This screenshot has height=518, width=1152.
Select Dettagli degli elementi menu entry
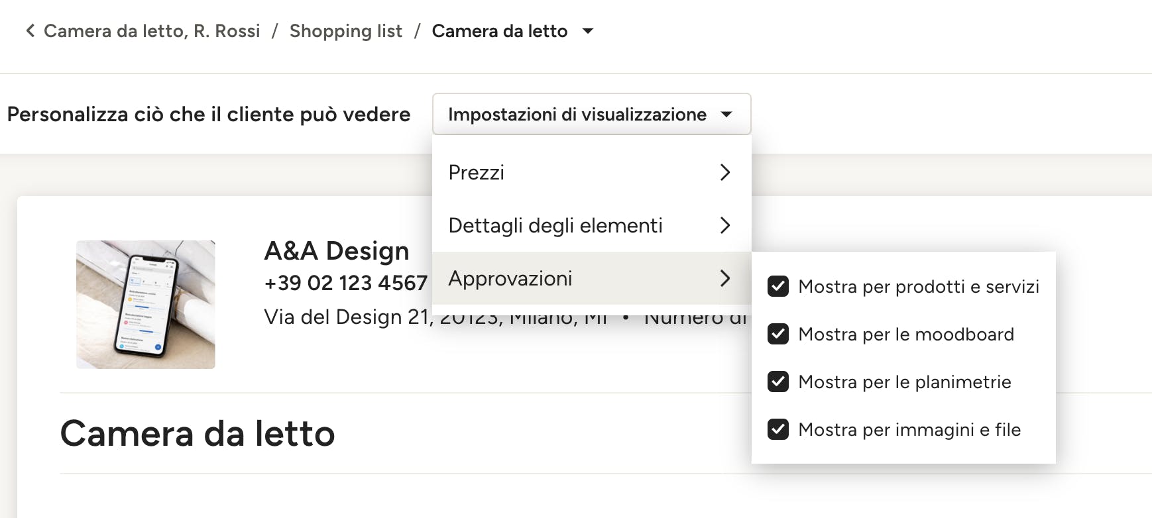click(x=591, y=225)
